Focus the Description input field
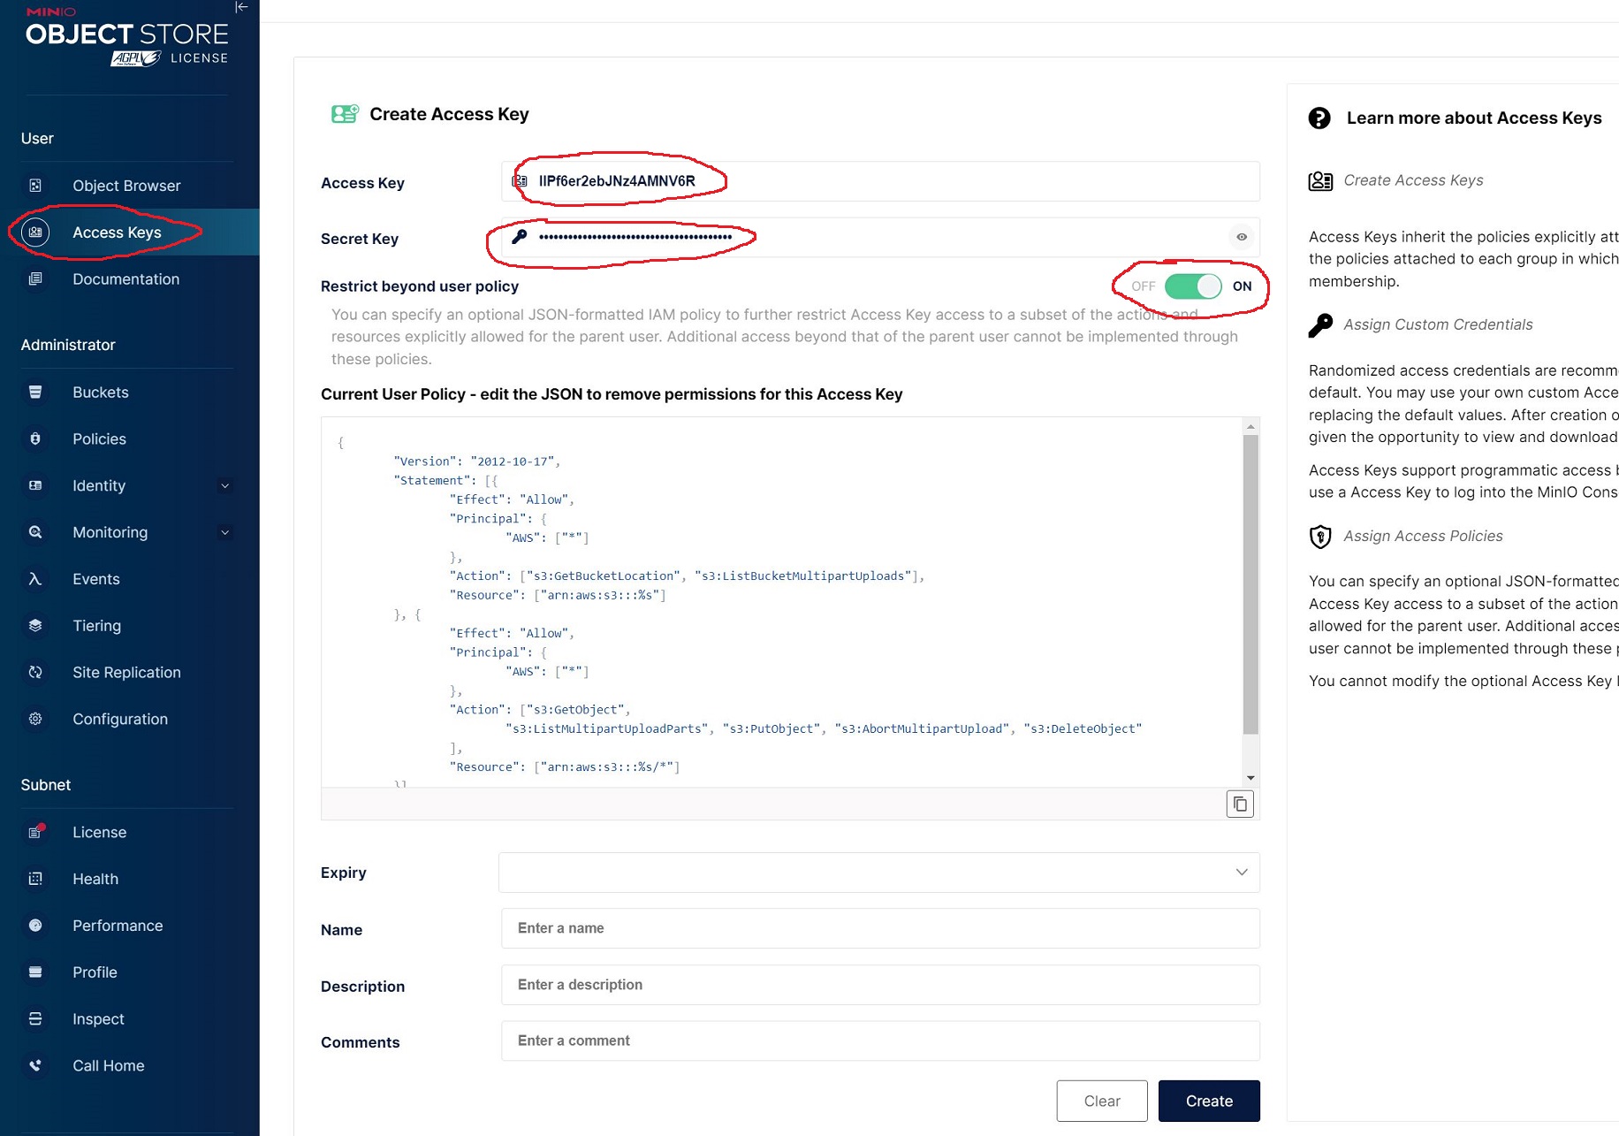The width and height of the screenshot is (1619, 1136). 879,985
